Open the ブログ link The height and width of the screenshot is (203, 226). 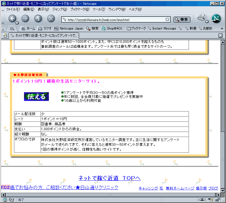213,188
